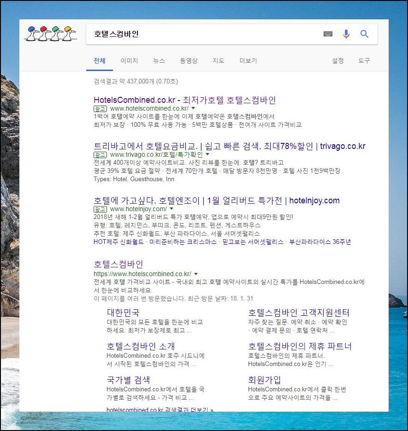Open the 트리바고에서 호텔요금비교 ad headline
Viewport: 408px width, 431px height.
click(x=230, y=146)
